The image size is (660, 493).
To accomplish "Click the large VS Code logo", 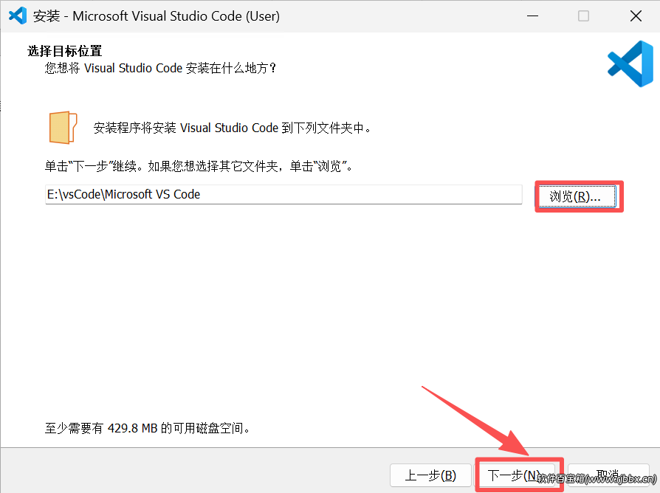I will click(630, 64).
